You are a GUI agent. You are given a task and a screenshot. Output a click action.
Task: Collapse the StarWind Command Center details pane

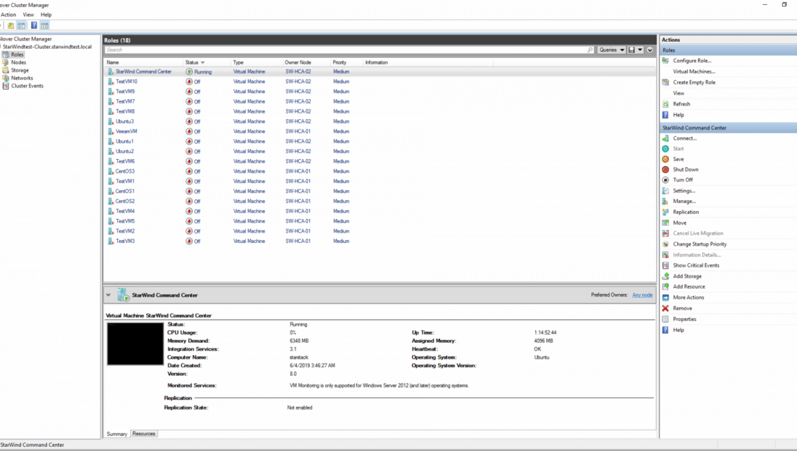click(x=108, y=295)
